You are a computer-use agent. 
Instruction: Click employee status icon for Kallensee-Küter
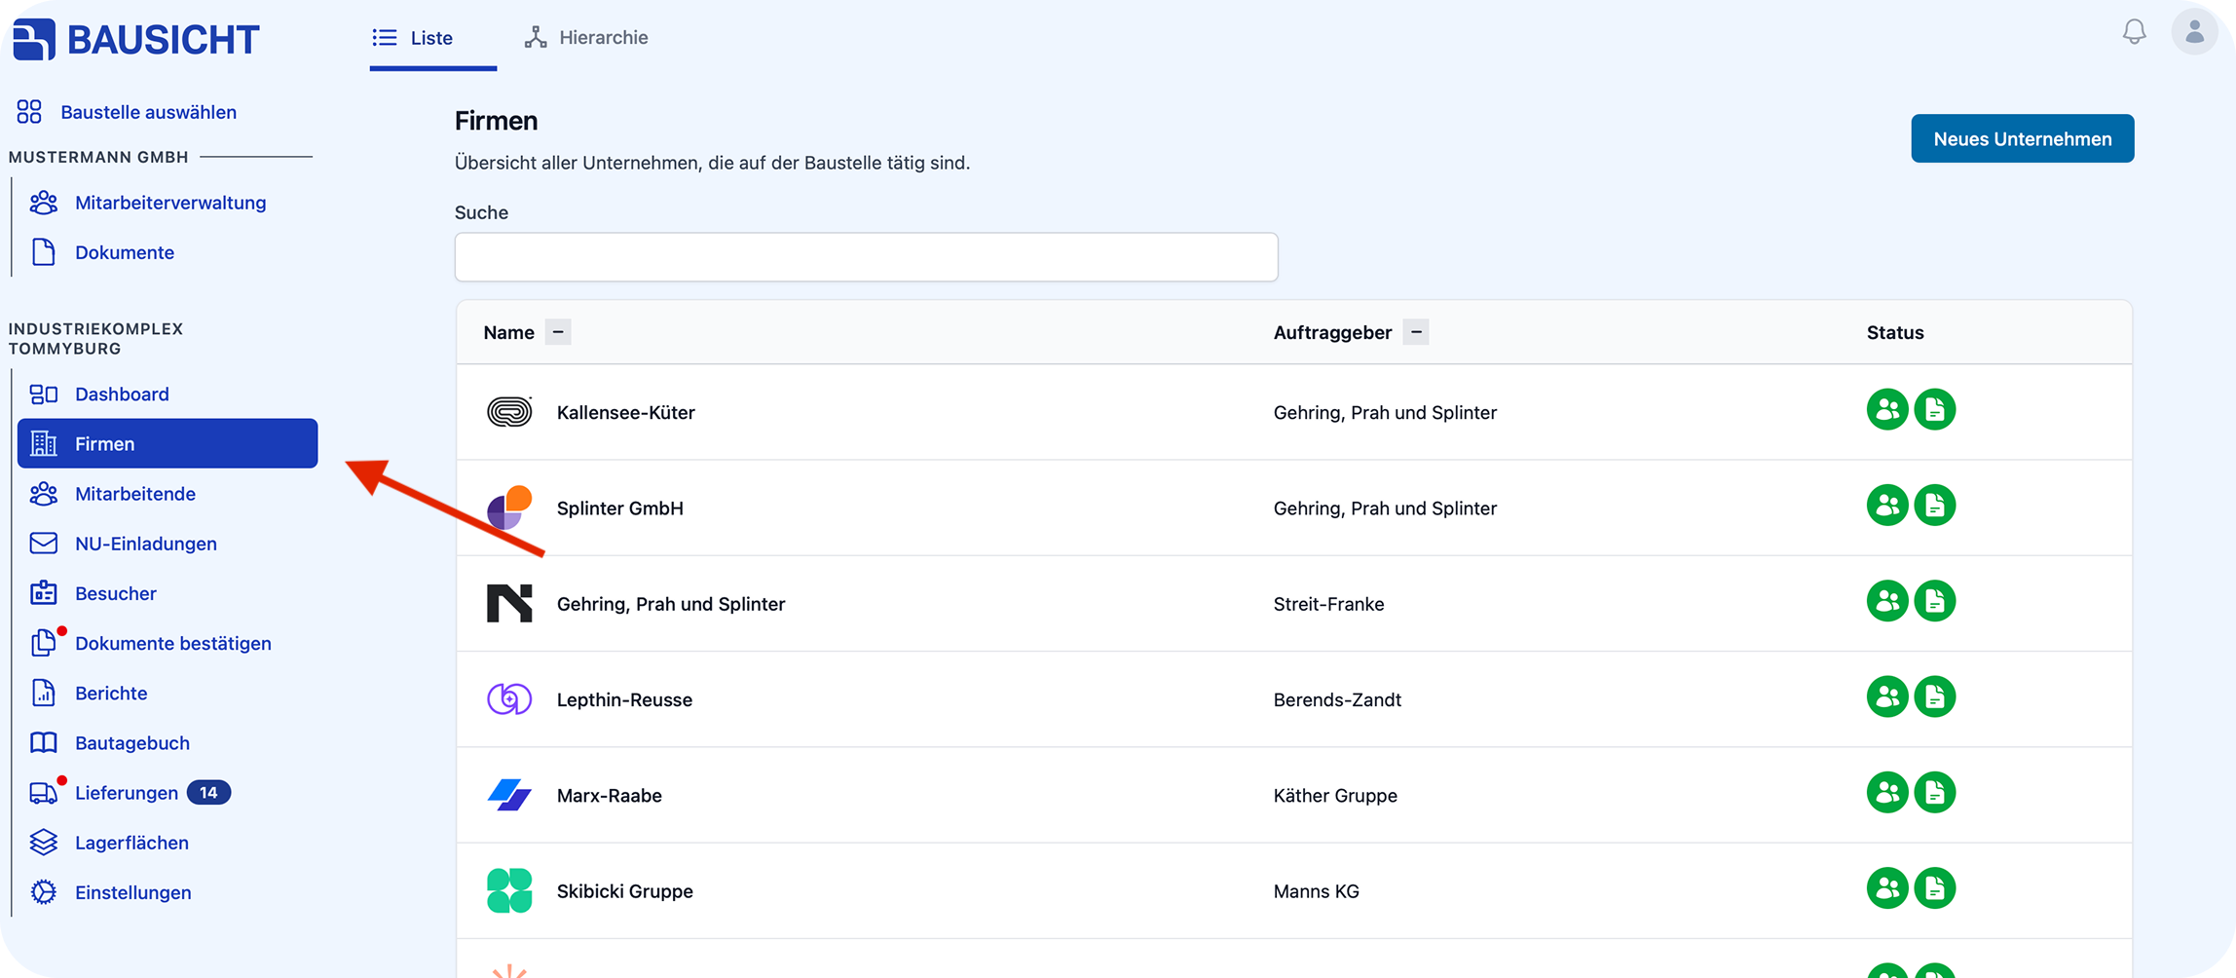1887,409
